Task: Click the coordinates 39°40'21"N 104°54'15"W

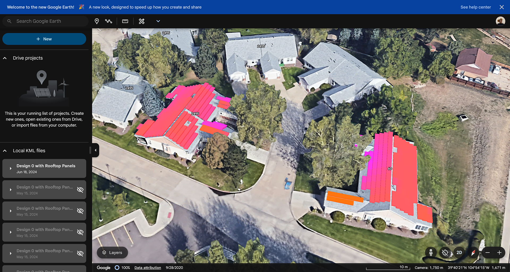Action: tap(468, 268)
